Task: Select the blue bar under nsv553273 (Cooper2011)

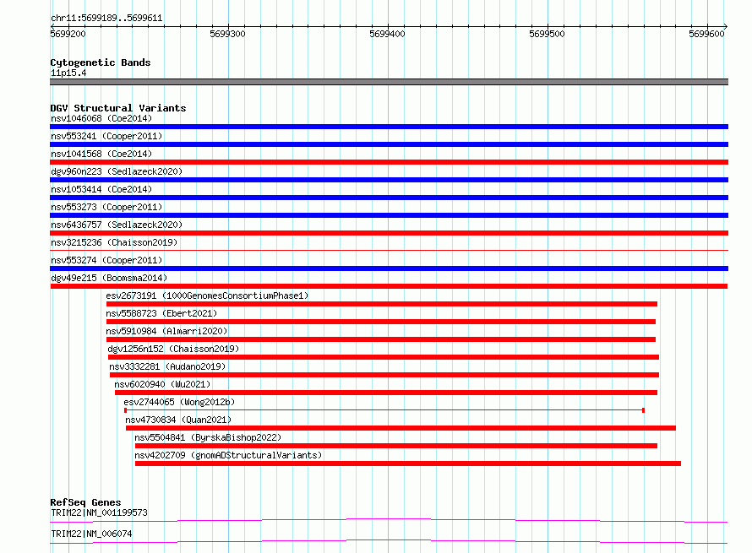Action: pyautogui.click(x=389, y=215)
